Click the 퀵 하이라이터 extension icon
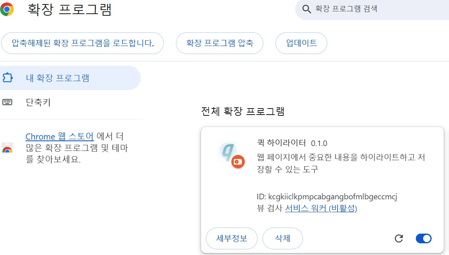 [229, 151]
